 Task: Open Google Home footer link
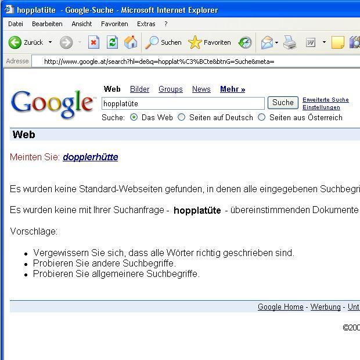[280, 307]
